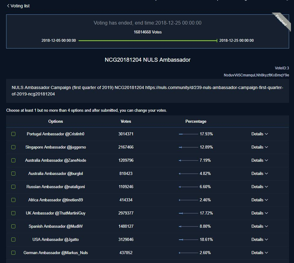Click vote count 1209796
Screen dimensions: 294x263
(126, 160)
